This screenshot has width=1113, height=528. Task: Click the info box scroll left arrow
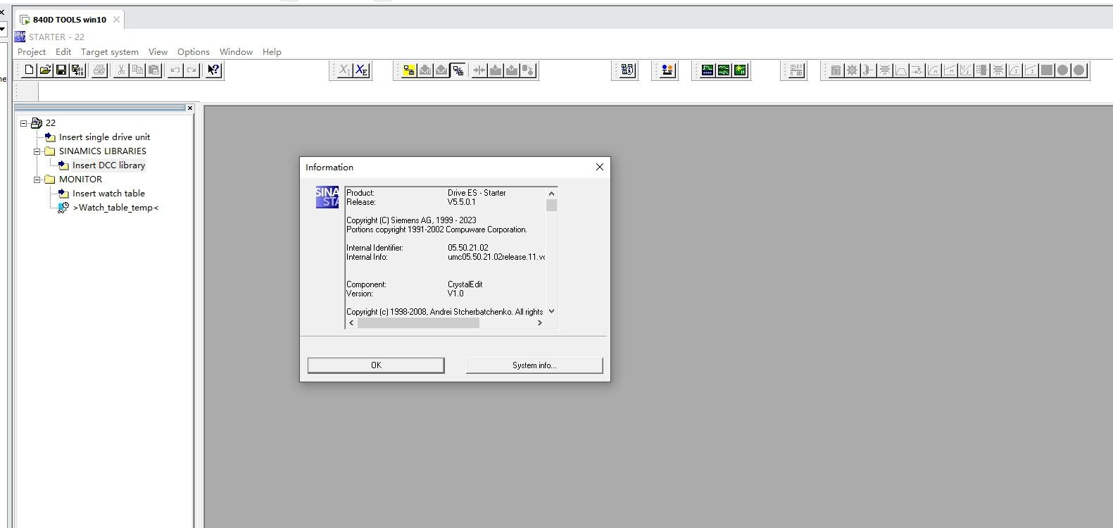[351, 323]
